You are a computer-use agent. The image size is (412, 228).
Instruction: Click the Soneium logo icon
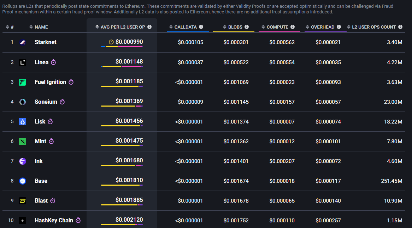[x=23, y=102]
